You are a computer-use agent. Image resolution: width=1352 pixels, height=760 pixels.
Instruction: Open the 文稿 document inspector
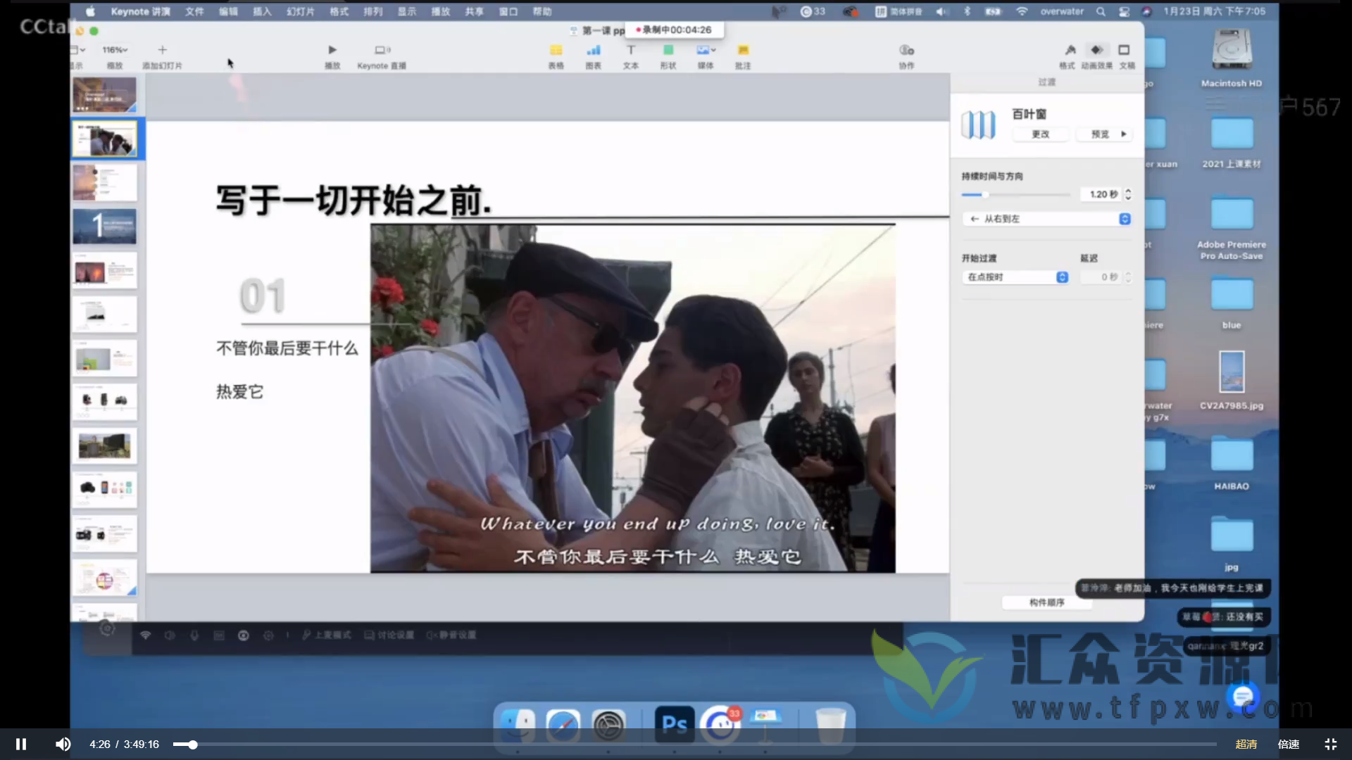pos(1124,50)
